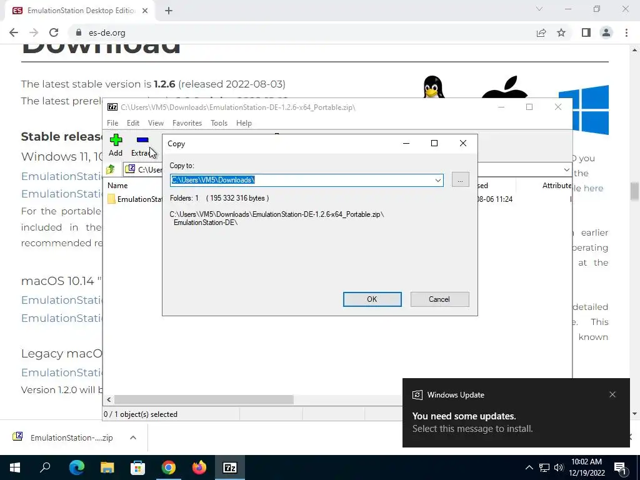Reload the es-de.org page
Screen dimensions: 640x480
[54, 32]
